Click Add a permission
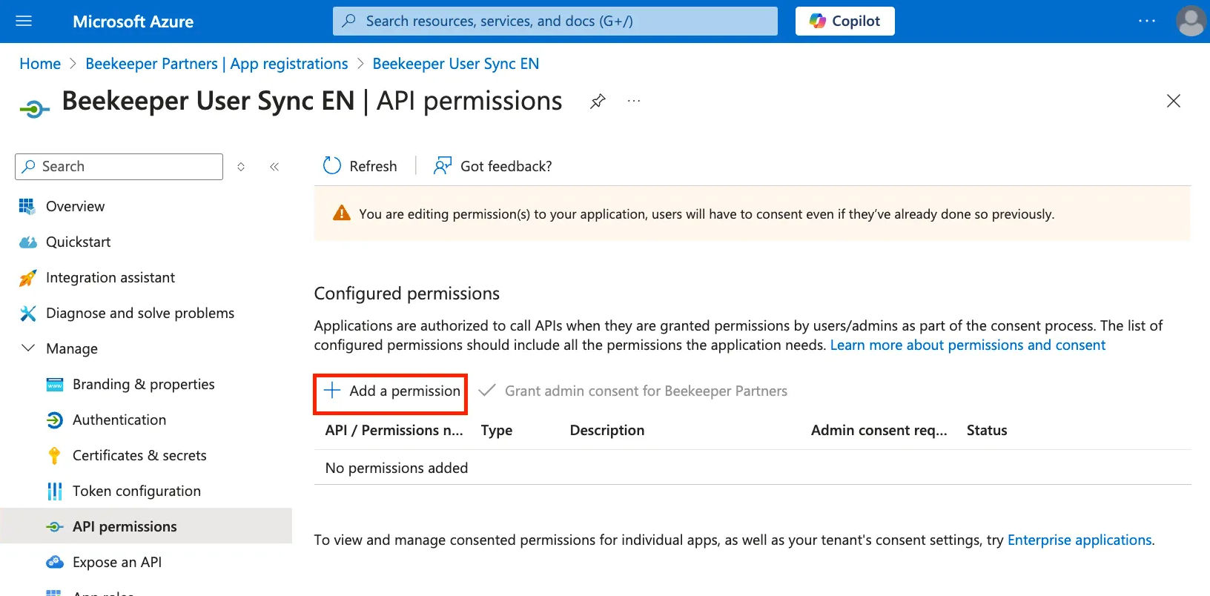 tap(391, 391)
